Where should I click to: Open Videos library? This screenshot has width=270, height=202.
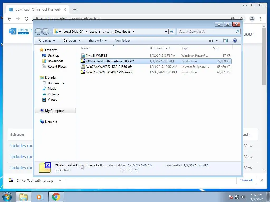52,99
